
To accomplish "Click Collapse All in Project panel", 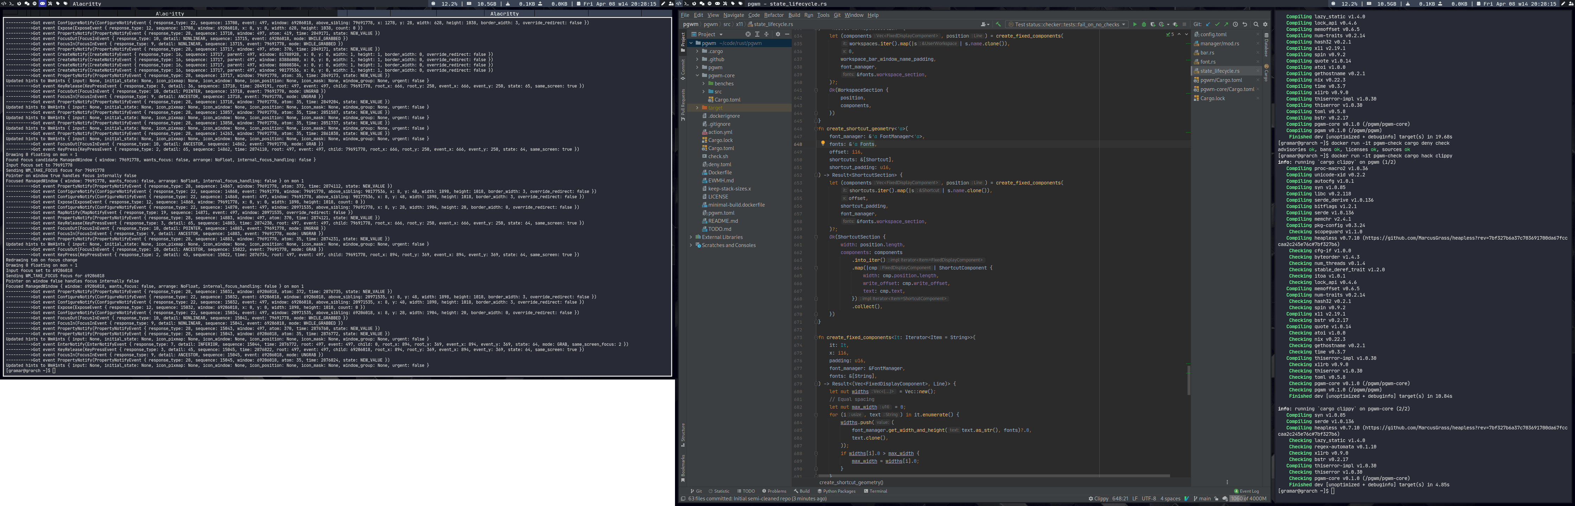I will [767, 34].
